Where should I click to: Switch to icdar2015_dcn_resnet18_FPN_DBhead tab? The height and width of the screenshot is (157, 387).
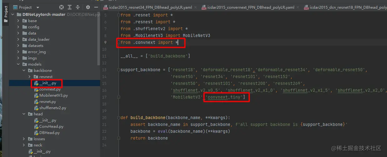pos(345,7)
